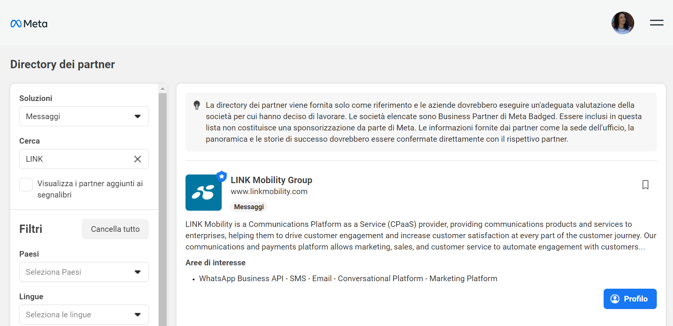673x326 pixels.
Task: Click the Meta logo
Action: pyautogui.click(x=29, y=23)
